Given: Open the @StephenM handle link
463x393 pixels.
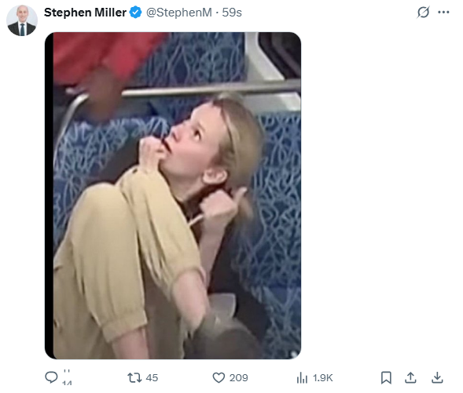Looking at the screenshot, I should pyautogui.click(x=179, y=13).
